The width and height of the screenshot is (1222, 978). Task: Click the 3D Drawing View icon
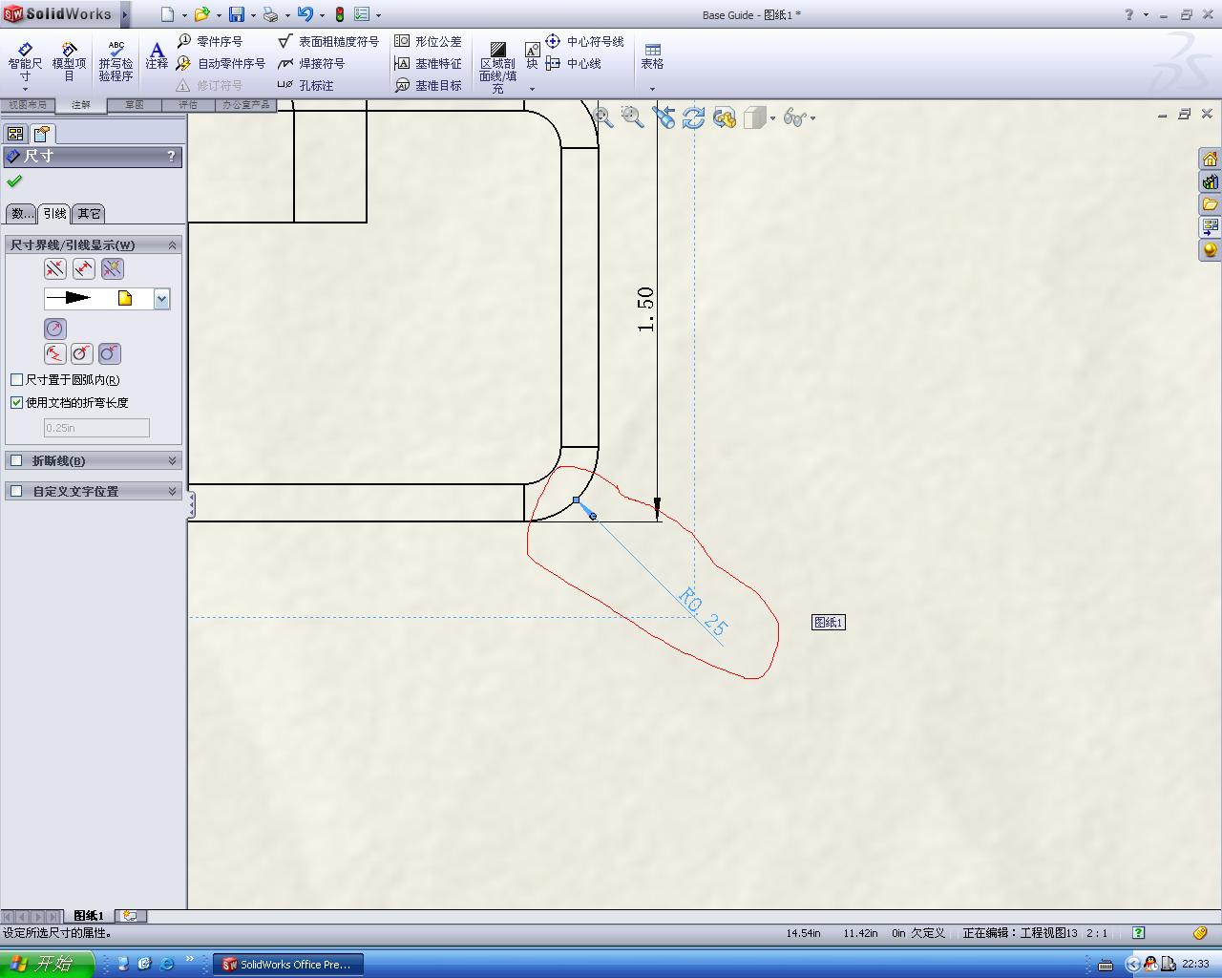(725, 117)
